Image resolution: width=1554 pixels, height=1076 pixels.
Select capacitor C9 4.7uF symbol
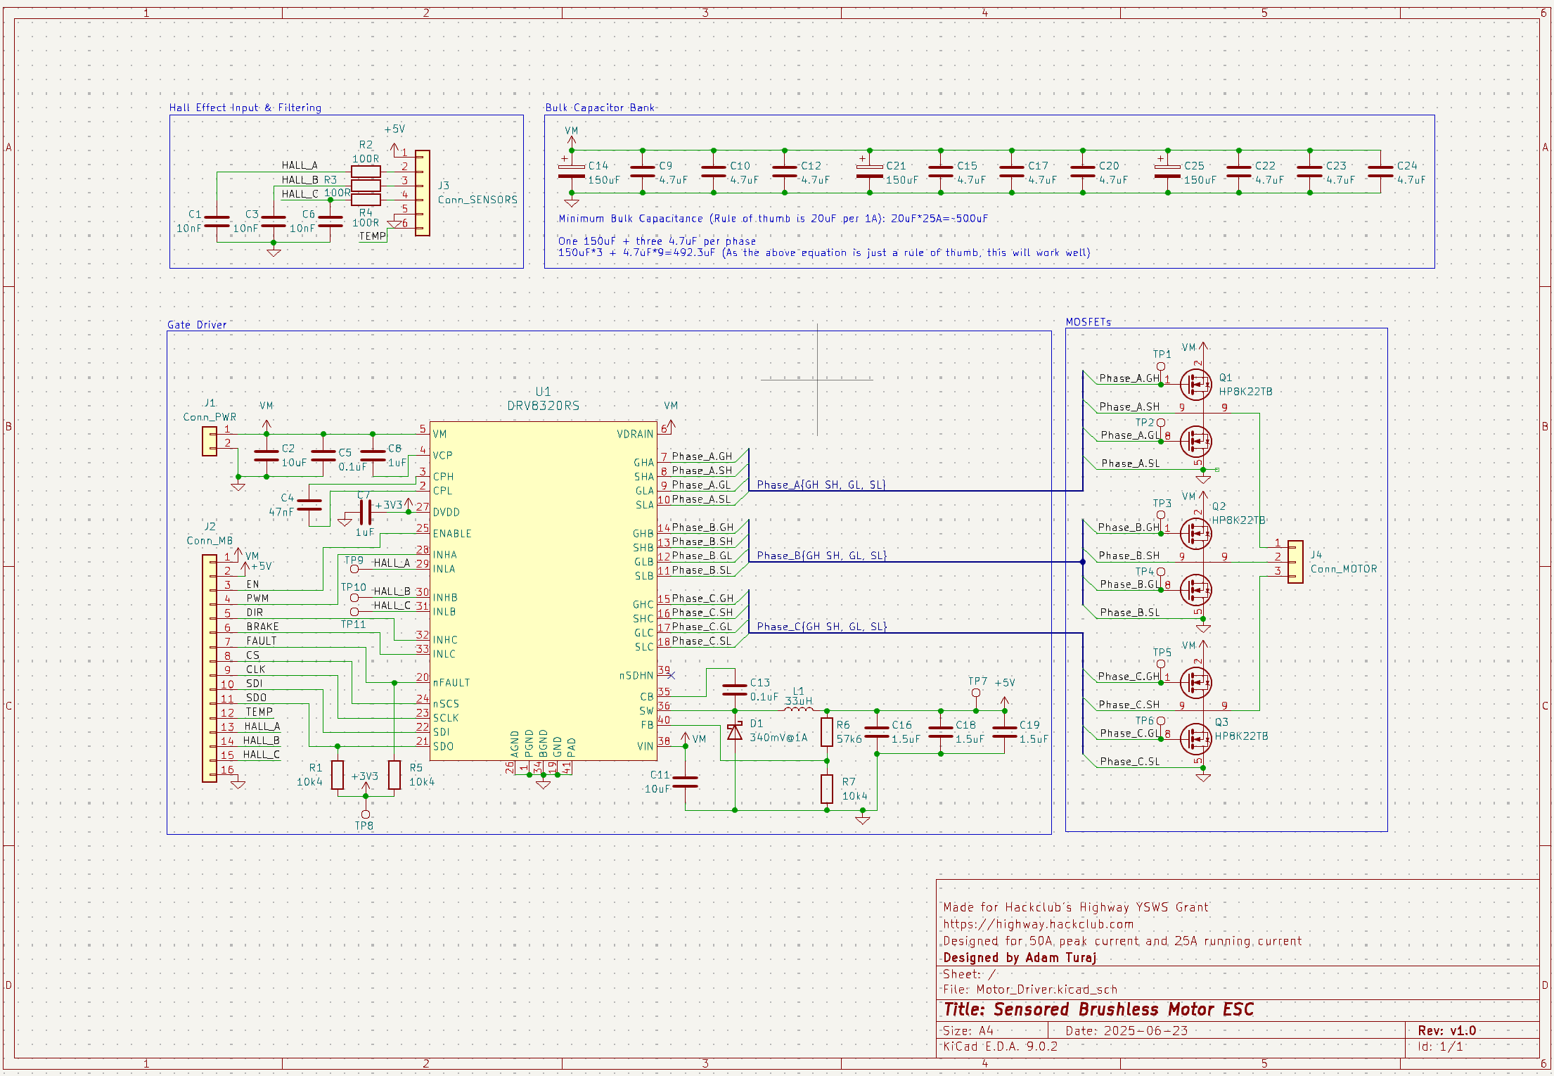coord(643,172)
